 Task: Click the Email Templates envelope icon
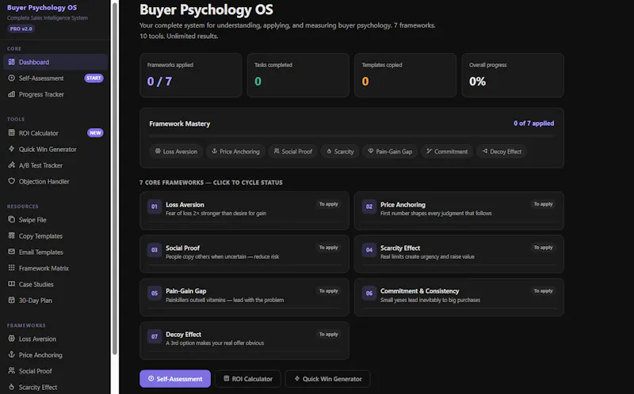[11, 252]
